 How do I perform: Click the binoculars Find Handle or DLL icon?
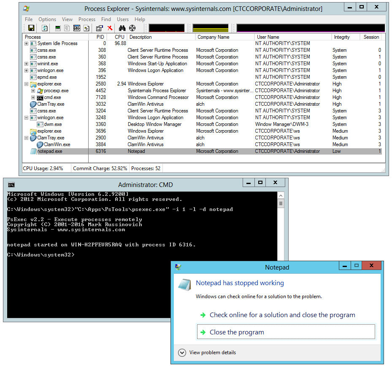[x=122, y=28]
